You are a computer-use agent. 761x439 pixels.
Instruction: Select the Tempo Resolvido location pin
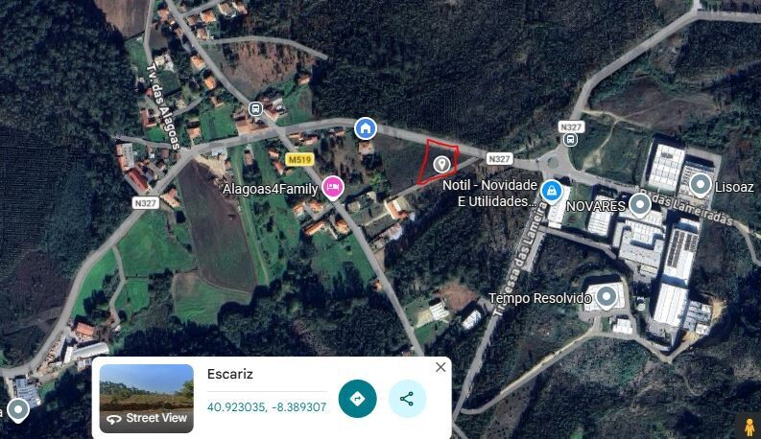pyautogui.click(x=606, y=297)
